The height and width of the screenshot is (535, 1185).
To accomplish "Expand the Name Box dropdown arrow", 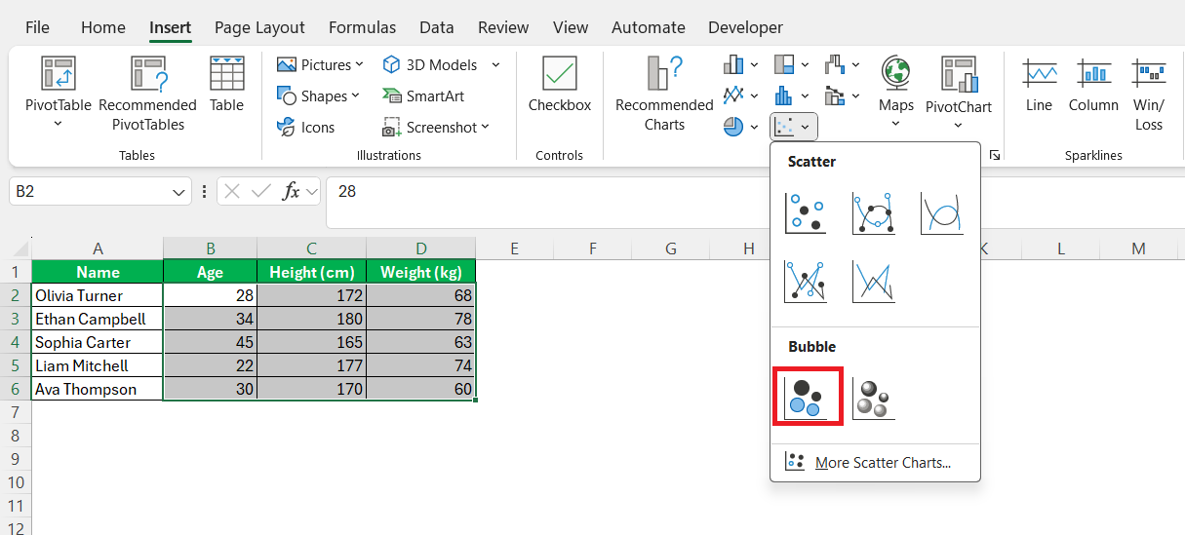I will click(179, 192).
